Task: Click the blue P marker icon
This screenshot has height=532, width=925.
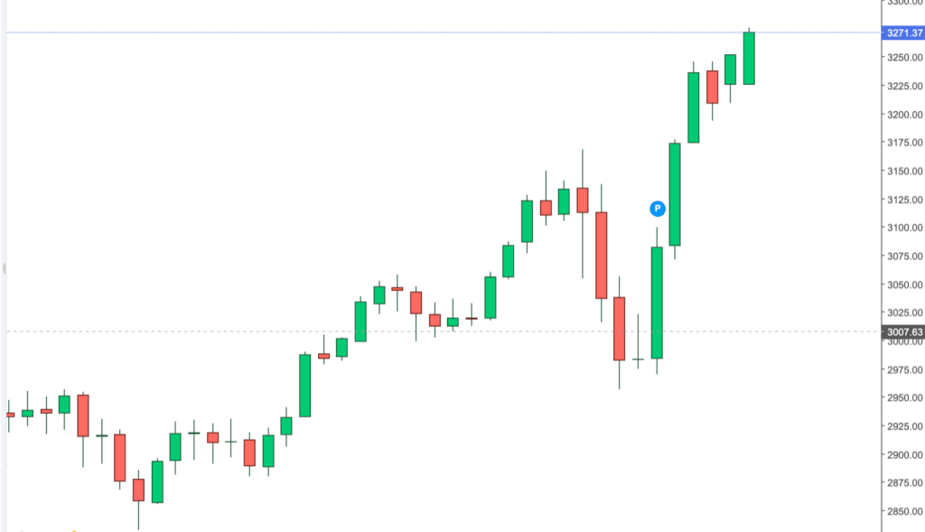Action: [x=658, y=209]
